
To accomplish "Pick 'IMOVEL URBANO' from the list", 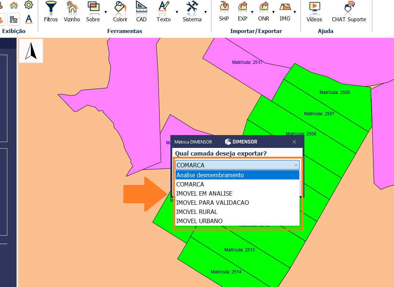I will pyautogui.click(x=199, y=221).
